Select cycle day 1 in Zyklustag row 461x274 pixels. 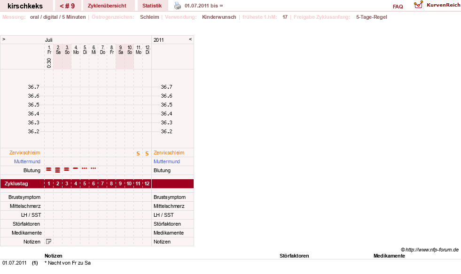click(x=49, y=183)
